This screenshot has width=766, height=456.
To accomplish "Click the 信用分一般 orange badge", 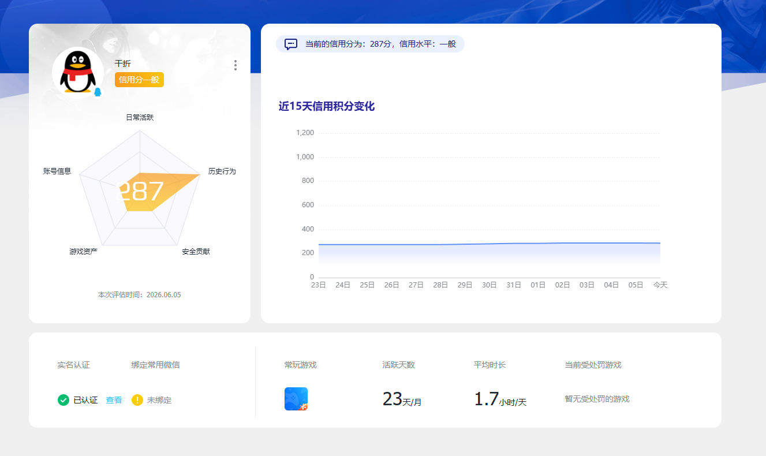I will click(x=139, y=80).
